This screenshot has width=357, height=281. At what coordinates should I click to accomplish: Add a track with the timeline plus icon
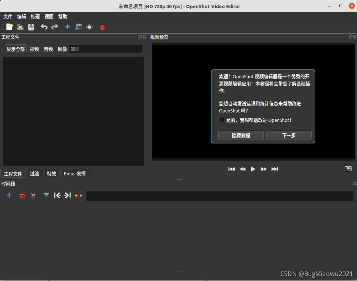pos(9,196)
